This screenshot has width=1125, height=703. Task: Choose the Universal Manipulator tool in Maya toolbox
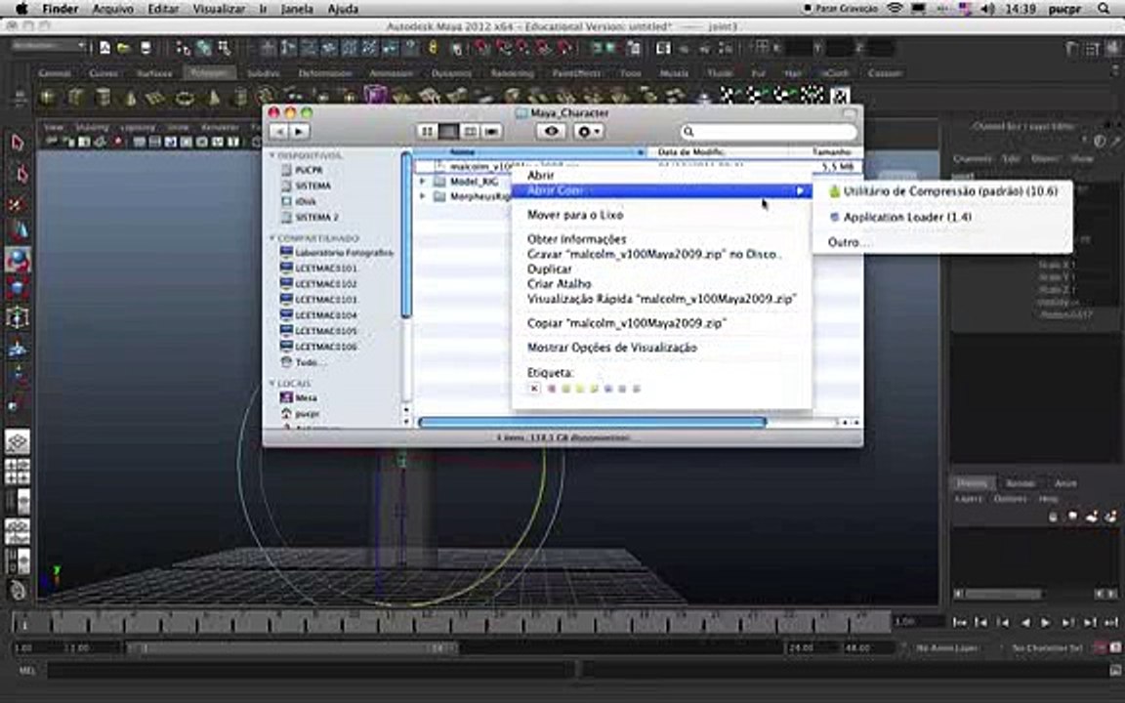(x=18, y=317)
